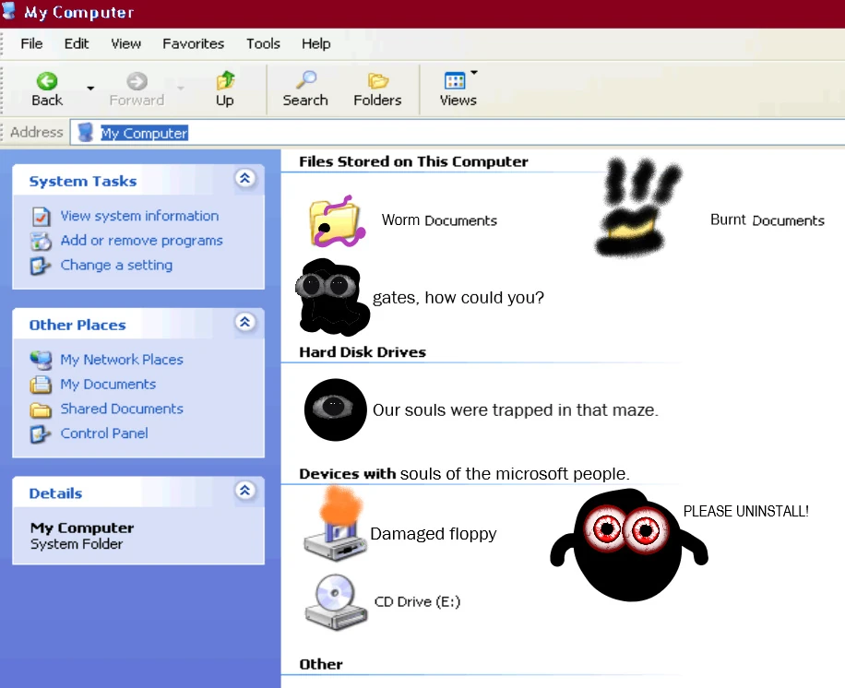This screenshot has width=845, height=688.
Task: Click the 'Hard Disk Drives' group header
Action: pos(363,352)
